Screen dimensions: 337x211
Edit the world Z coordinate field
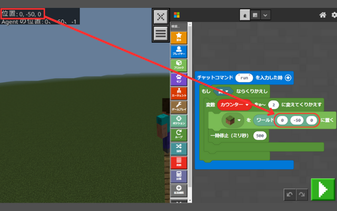pyautogui.click(x=311, y=120)
